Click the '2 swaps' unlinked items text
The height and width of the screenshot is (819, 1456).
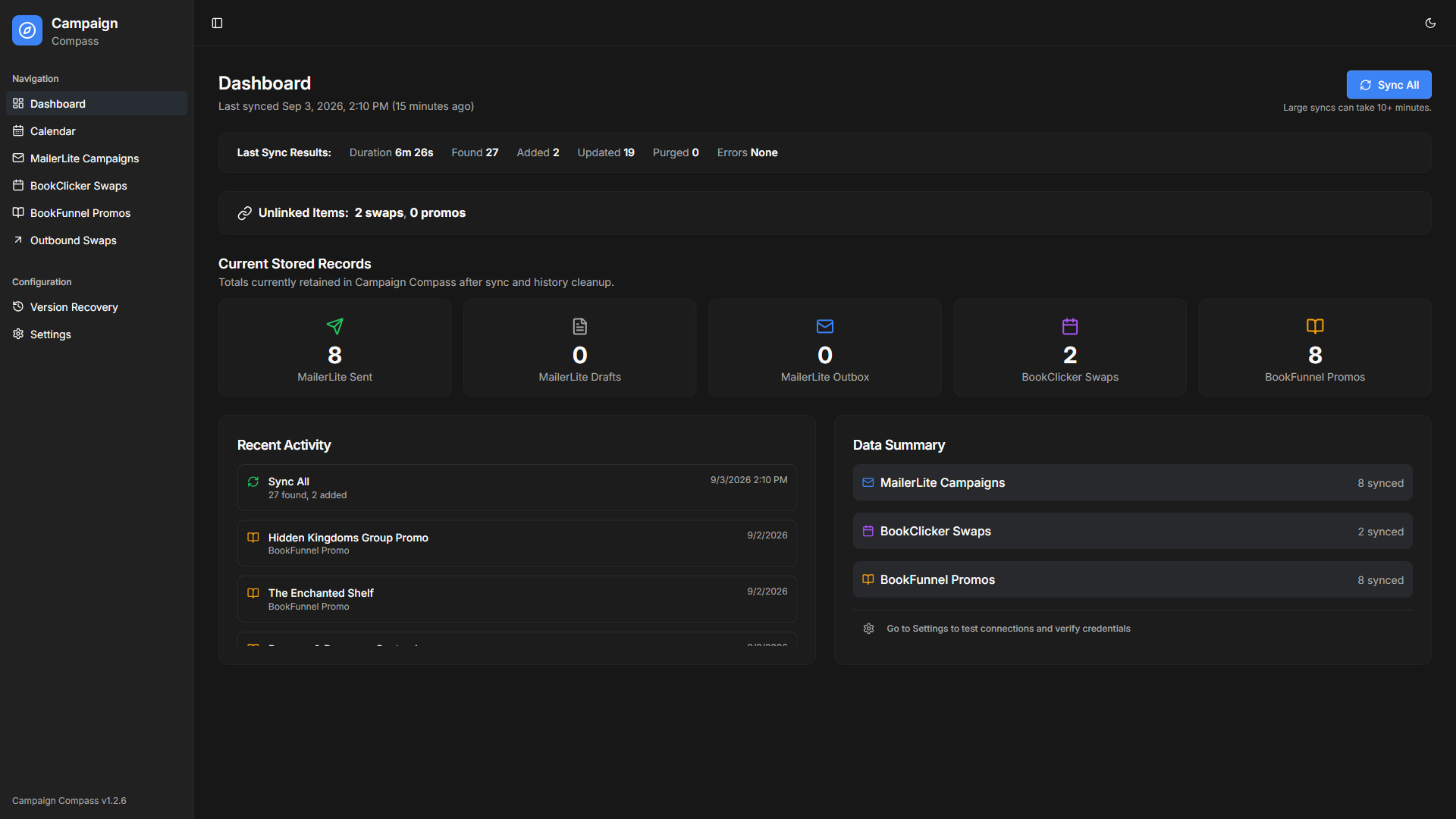[x=379, y=213]
